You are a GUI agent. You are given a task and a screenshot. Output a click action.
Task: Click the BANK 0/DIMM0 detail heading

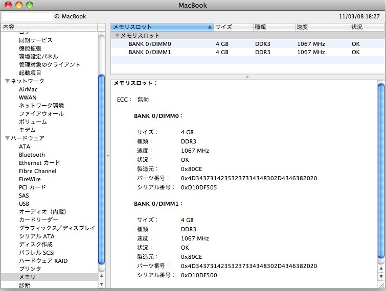[158, 116]
